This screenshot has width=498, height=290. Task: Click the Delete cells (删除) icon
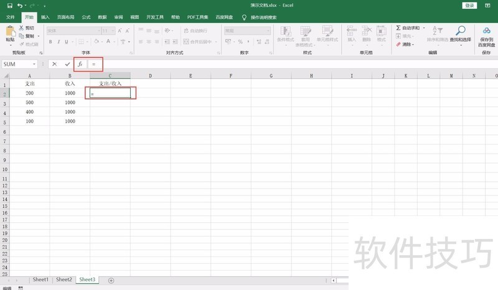[x=367, y=31]
